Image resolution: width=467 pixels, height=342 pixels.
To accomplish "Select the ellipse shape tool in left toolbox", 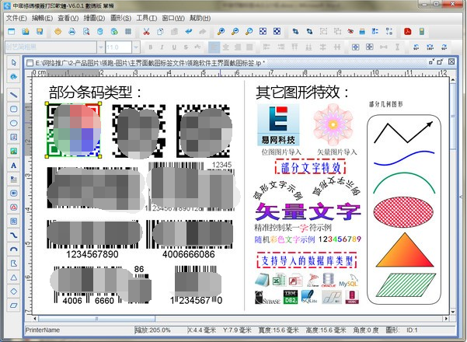I will 14,122.
